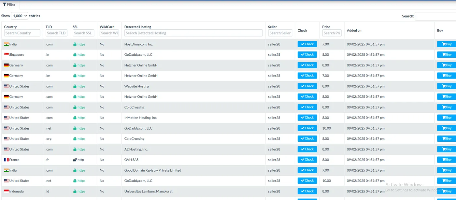The image size is (456, 200).
Task: Click the padlock icon in Universitas Lambung Mangkurat row
Action: [x=75, y=191]
